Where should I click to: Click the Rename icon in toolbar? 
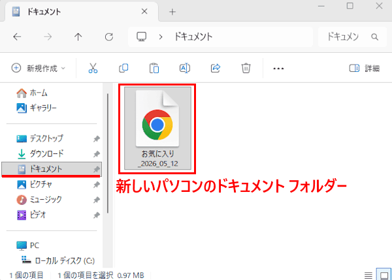[x=185, y=68]
